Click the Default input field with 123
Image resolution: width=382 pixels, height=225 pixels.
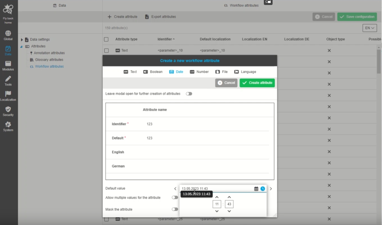tap(206, 138)
